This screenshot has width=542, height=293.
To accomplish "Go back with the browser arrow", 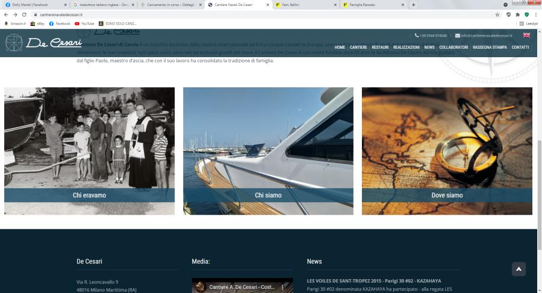I will [6, 14].
